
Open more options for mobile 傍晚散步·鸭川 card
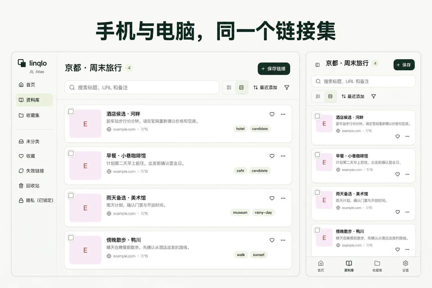407,249
